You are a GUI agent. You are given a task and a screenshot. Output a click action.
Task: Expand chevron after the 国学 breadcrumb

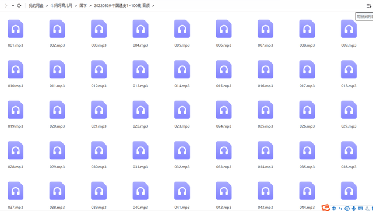point(90,6)
